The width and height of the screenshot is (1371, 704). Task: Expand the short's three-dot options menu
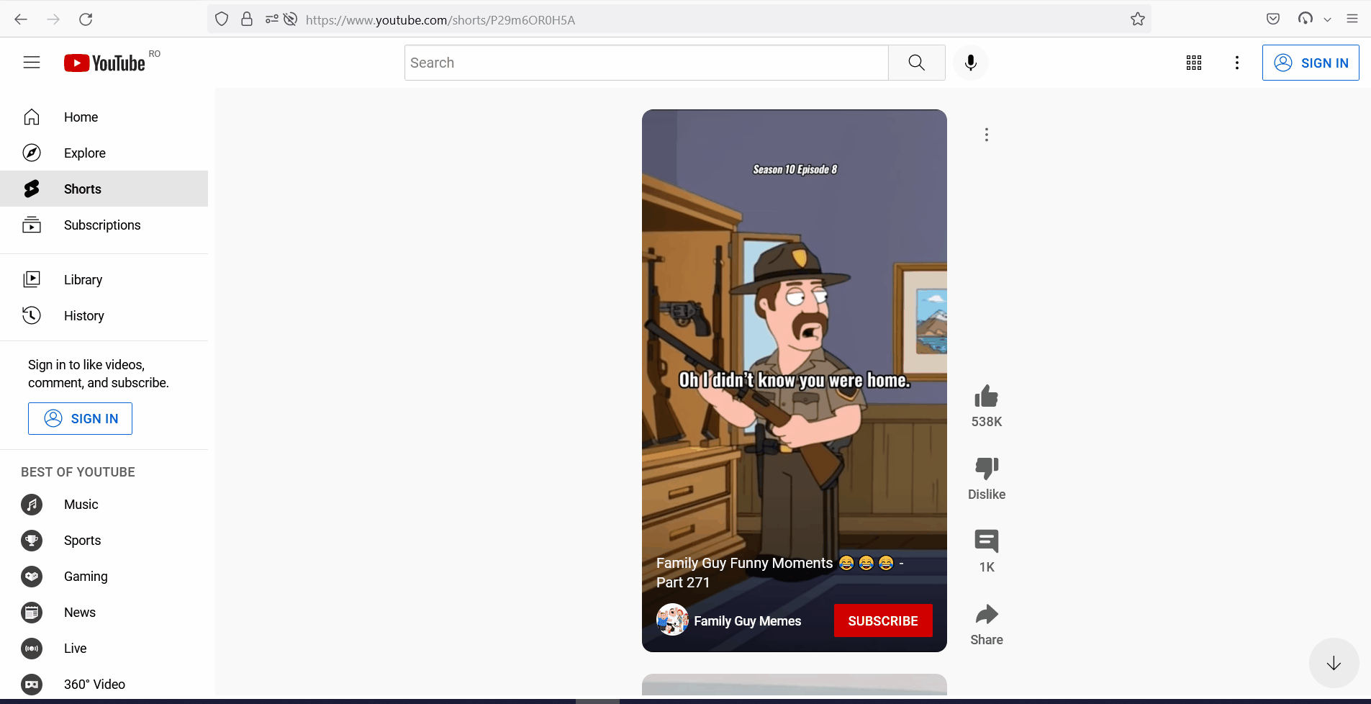(986, 134)
